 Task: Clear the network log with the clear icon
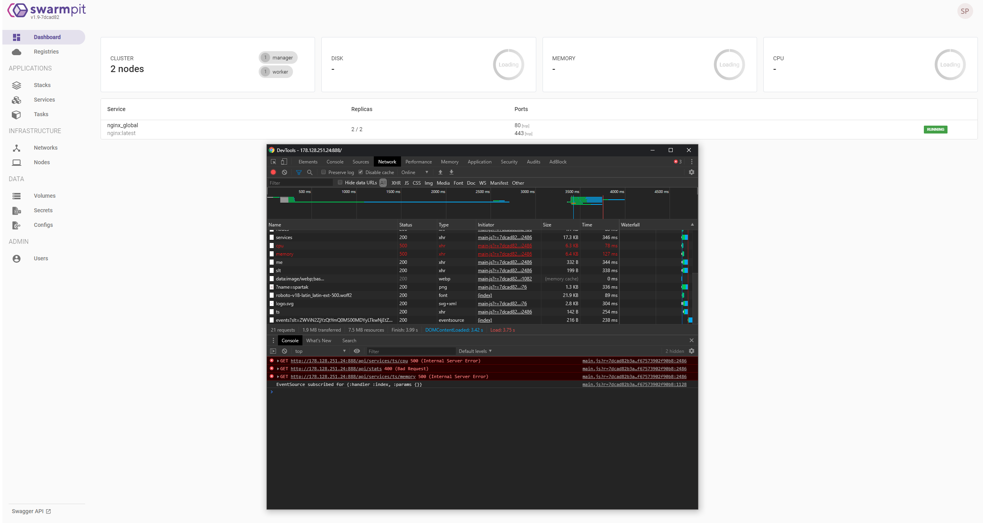click(x=284, y=172)
